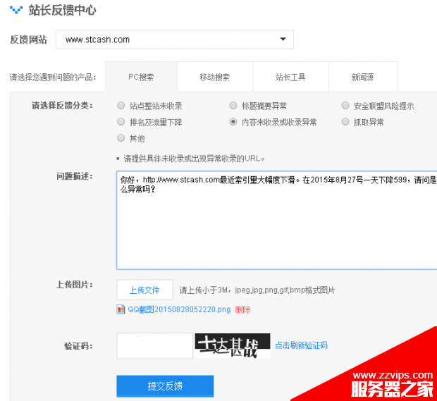Click the 提交反馈 button
Viewport: 437px width, 401px height.
(165, 386)
